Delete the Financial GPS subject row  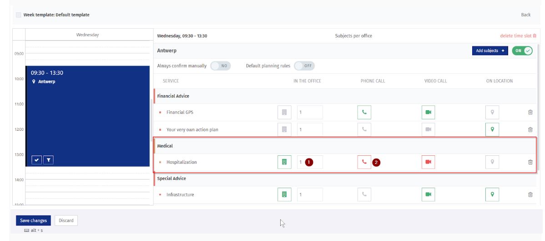[530, 113]
